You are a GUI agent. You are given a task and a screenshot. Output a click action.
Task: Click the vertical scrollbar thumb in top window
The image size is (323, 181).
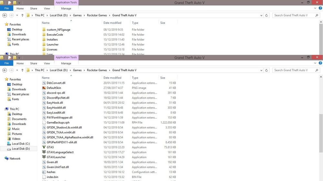coord(321,39)
